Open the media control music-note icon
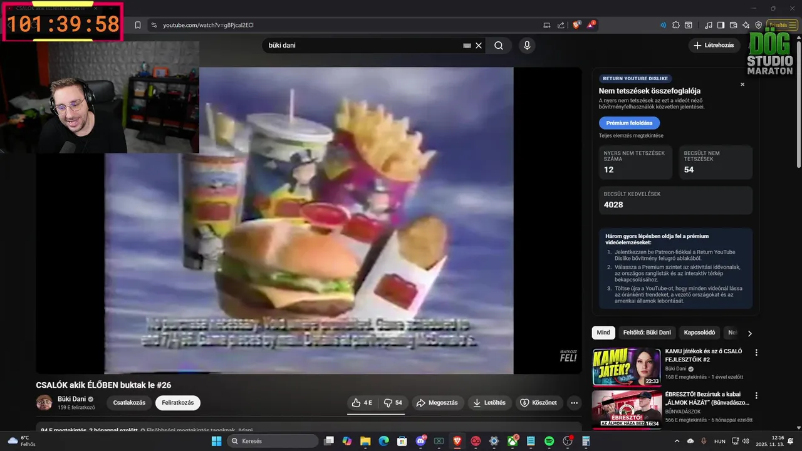802x451 pixels. (x=709, y=25)
